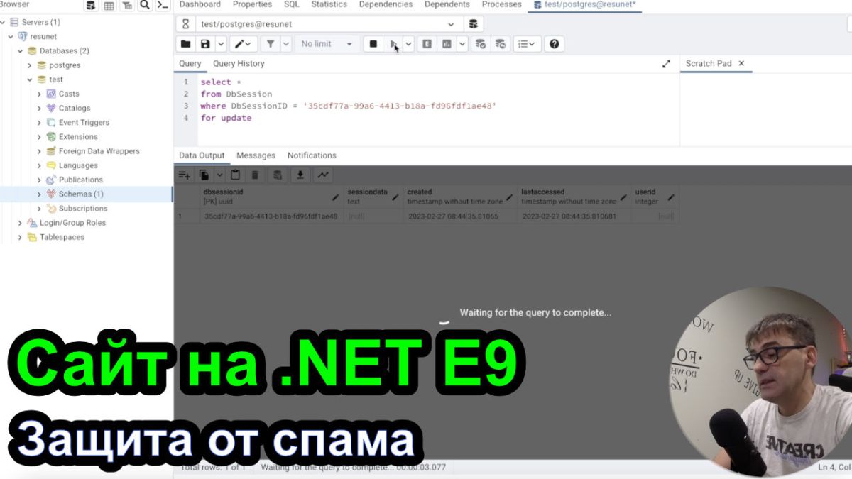This screenshot has height=479, width=852.
Task: Click Paste clipboard icon in Data Output toolbar
Action: [x=236, y=175]
